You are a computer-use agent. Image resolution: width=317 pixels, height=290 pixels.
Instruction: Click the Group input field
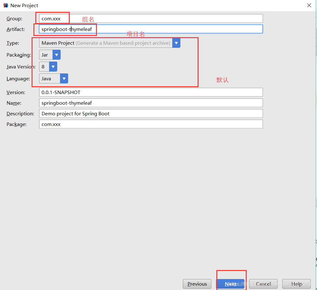(151, 18)
